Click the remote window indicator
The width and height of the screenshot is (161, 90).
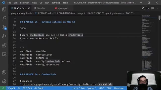(x=3, y=88)
